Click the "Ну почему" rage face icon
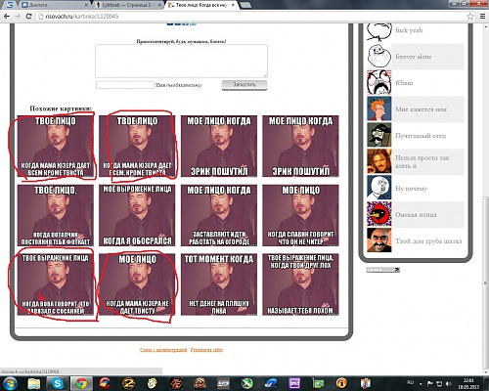The width and height of the screenshot is (489, 391). [379, 188]
